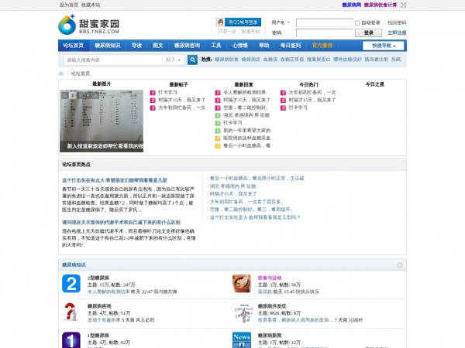Click the 找回密码 link
The image size is (465, 348).
397,22
